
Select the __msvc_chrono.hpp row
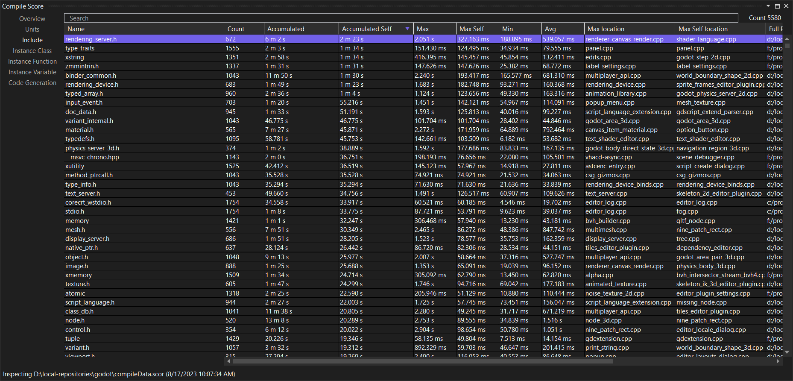424,157
